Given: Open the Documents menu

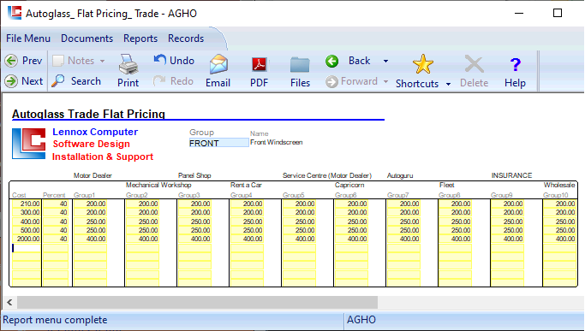Looking at the screenshot, I should tap(87, 38).
